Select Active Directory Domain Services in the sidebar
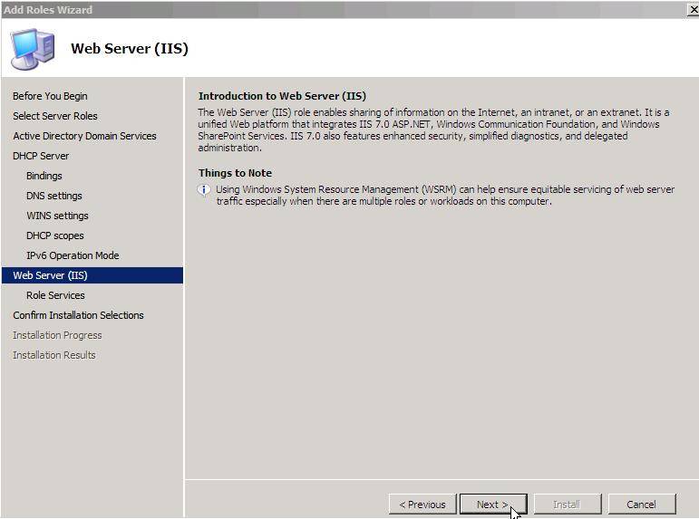Screen dimensions: 699x519 84,136
